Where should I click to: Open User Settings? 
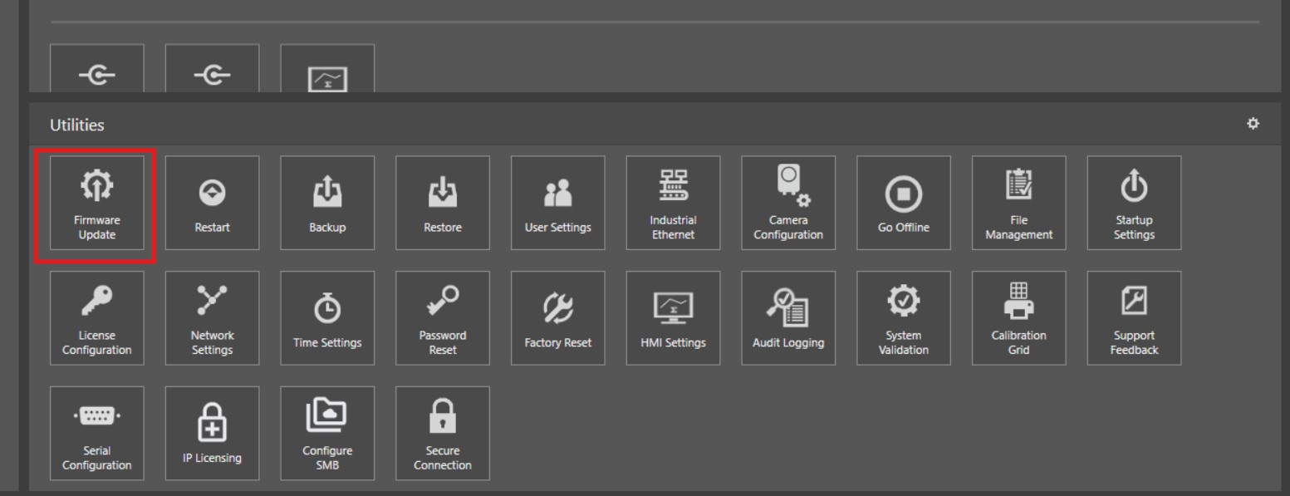click(x=558, y=203)
